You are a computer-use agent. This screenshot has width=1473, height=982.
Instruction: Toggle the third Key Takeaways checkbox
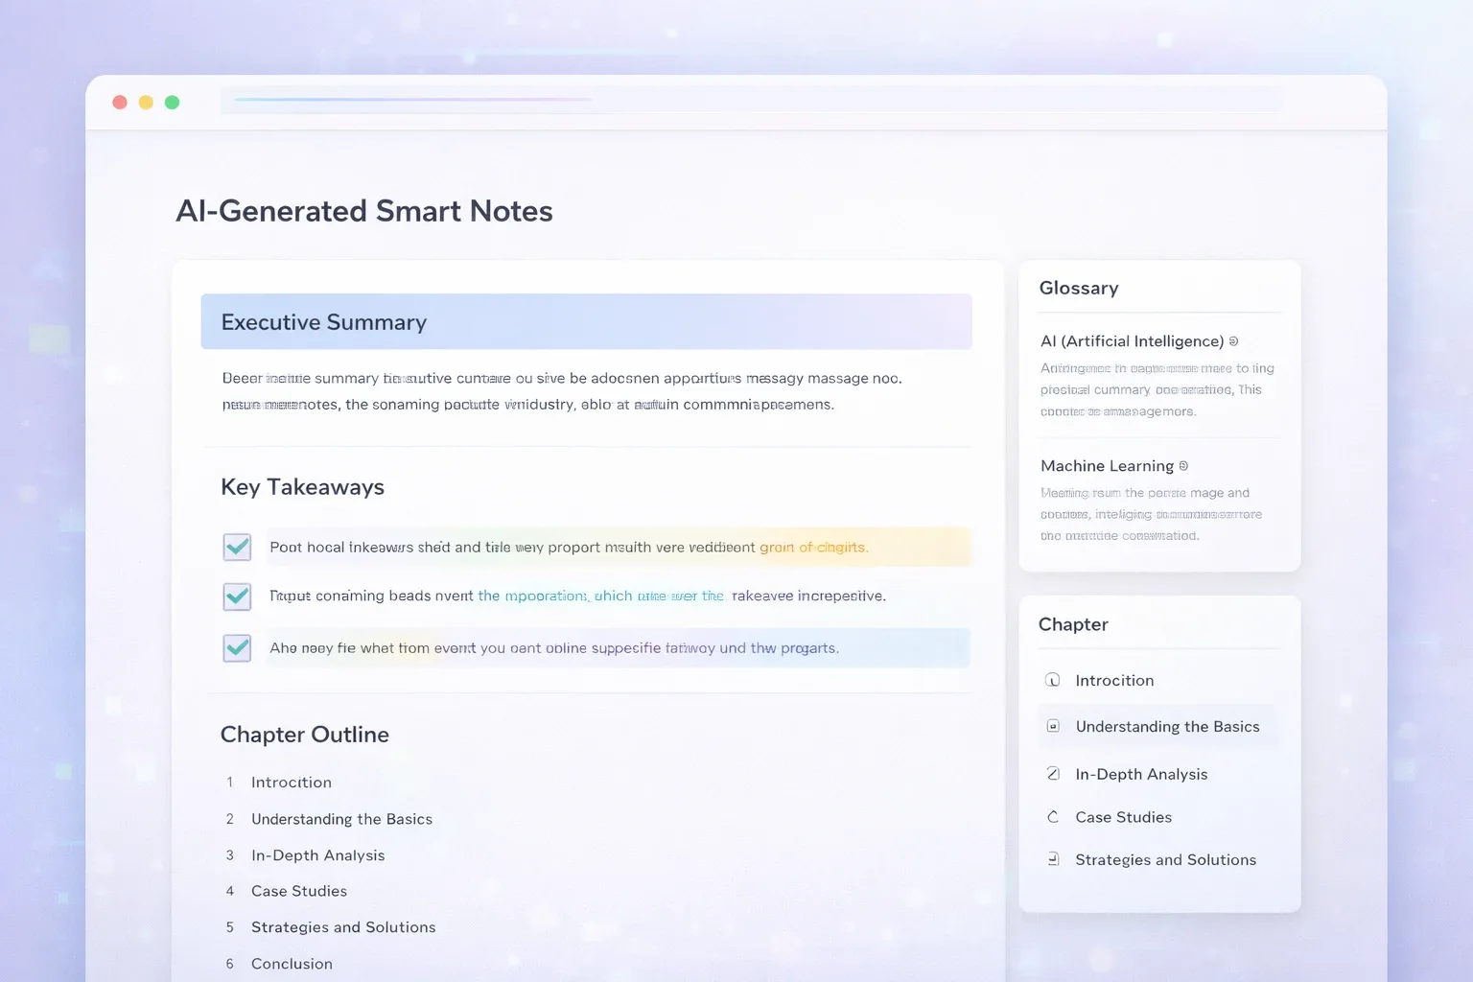(237, 648)
